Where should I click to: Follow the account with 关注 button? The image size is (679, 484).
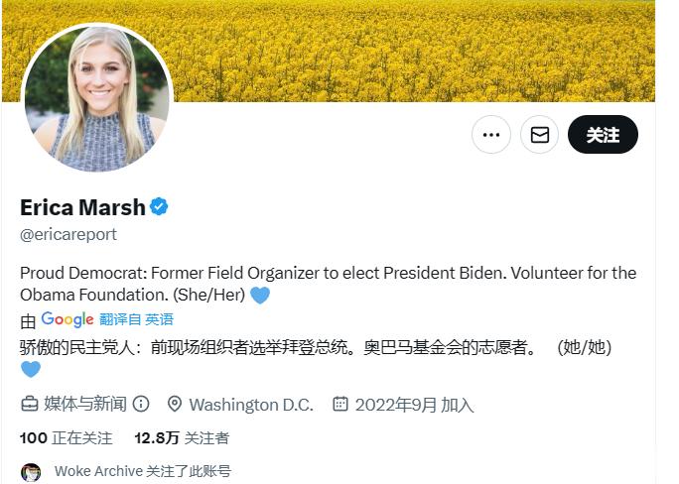tap(603, 135)
